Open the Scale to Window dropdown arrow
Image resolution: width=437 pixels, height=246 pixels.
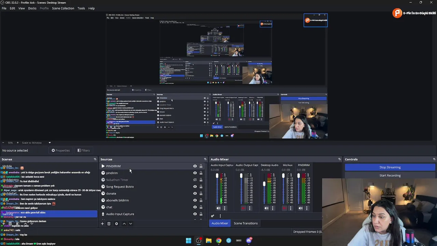(50, 143)
